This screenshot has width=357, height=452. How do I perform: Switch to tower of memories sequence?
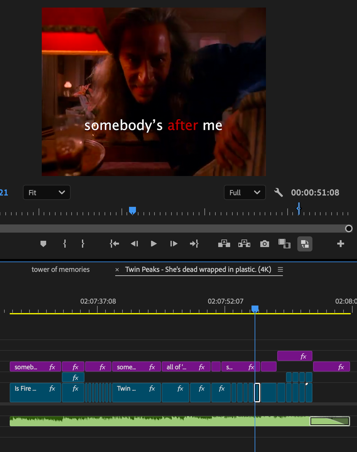pos(61,269)
